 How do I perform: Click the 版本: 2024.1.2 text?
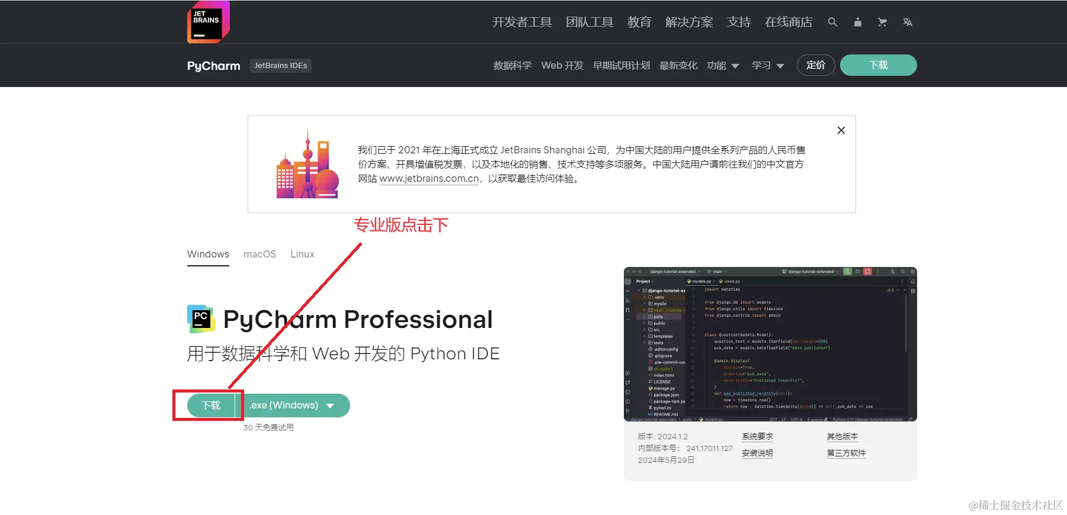click(x=662, y=436)
